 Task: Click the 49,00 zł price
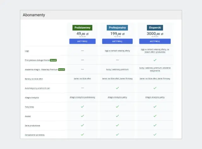coord(82,34)
